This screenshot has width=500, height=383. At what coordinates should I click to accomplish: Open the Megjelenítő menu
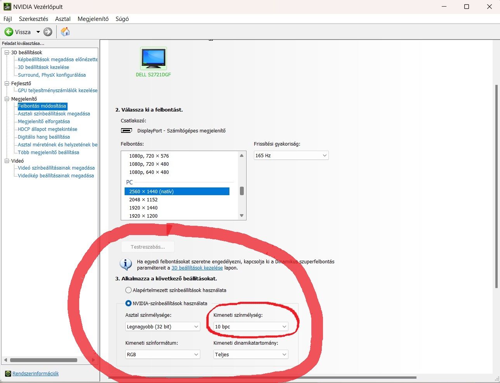pos(93,19)
